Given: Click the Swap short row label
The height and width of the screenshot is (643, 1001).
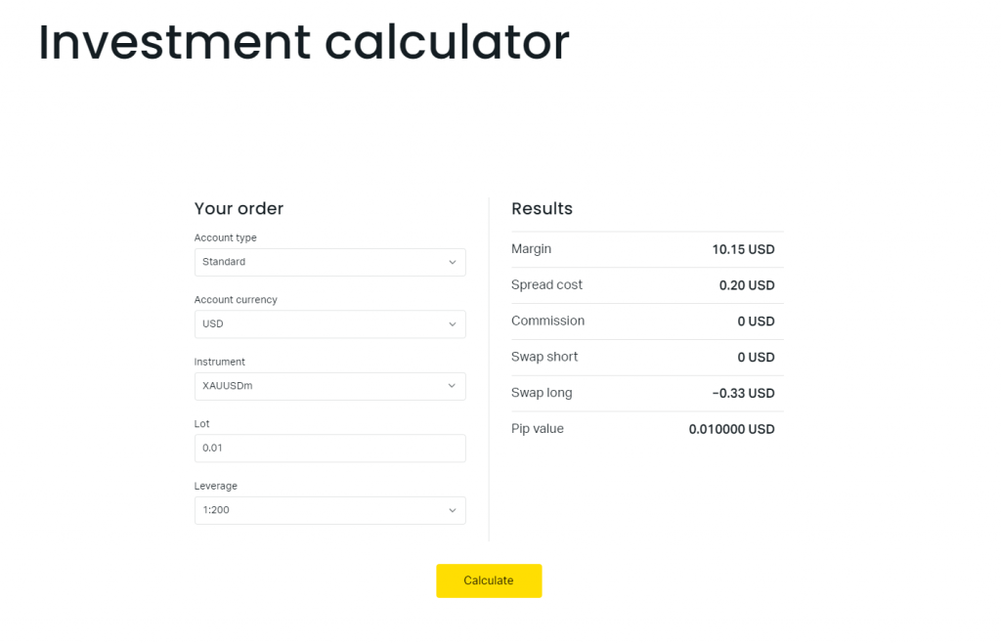Looking at the screenshot, I should click(x=544, y=357).
